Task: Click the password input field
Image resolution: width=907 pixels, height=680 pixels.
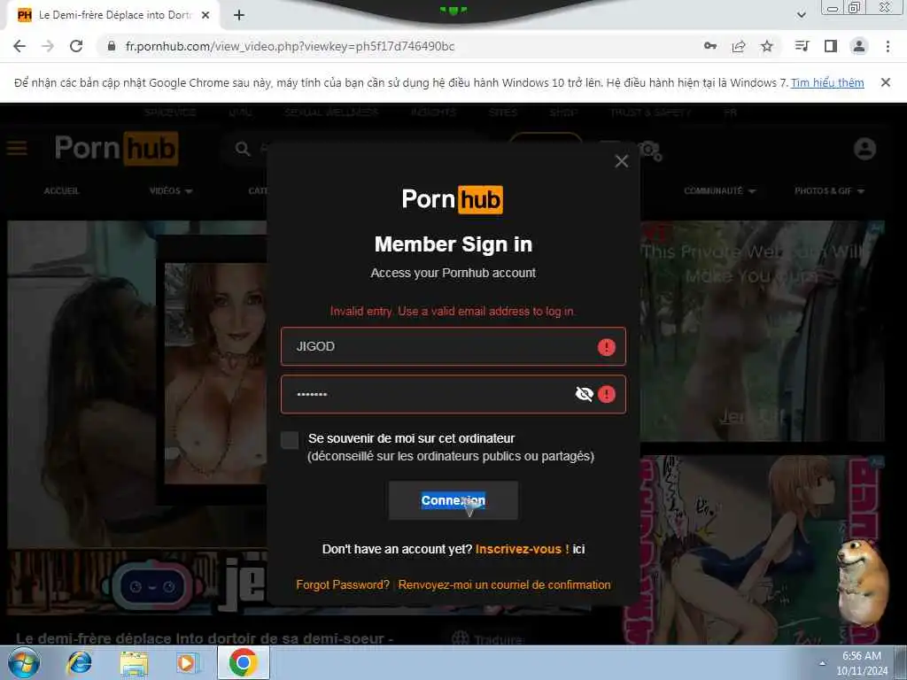Action: (x=453, y=394)
